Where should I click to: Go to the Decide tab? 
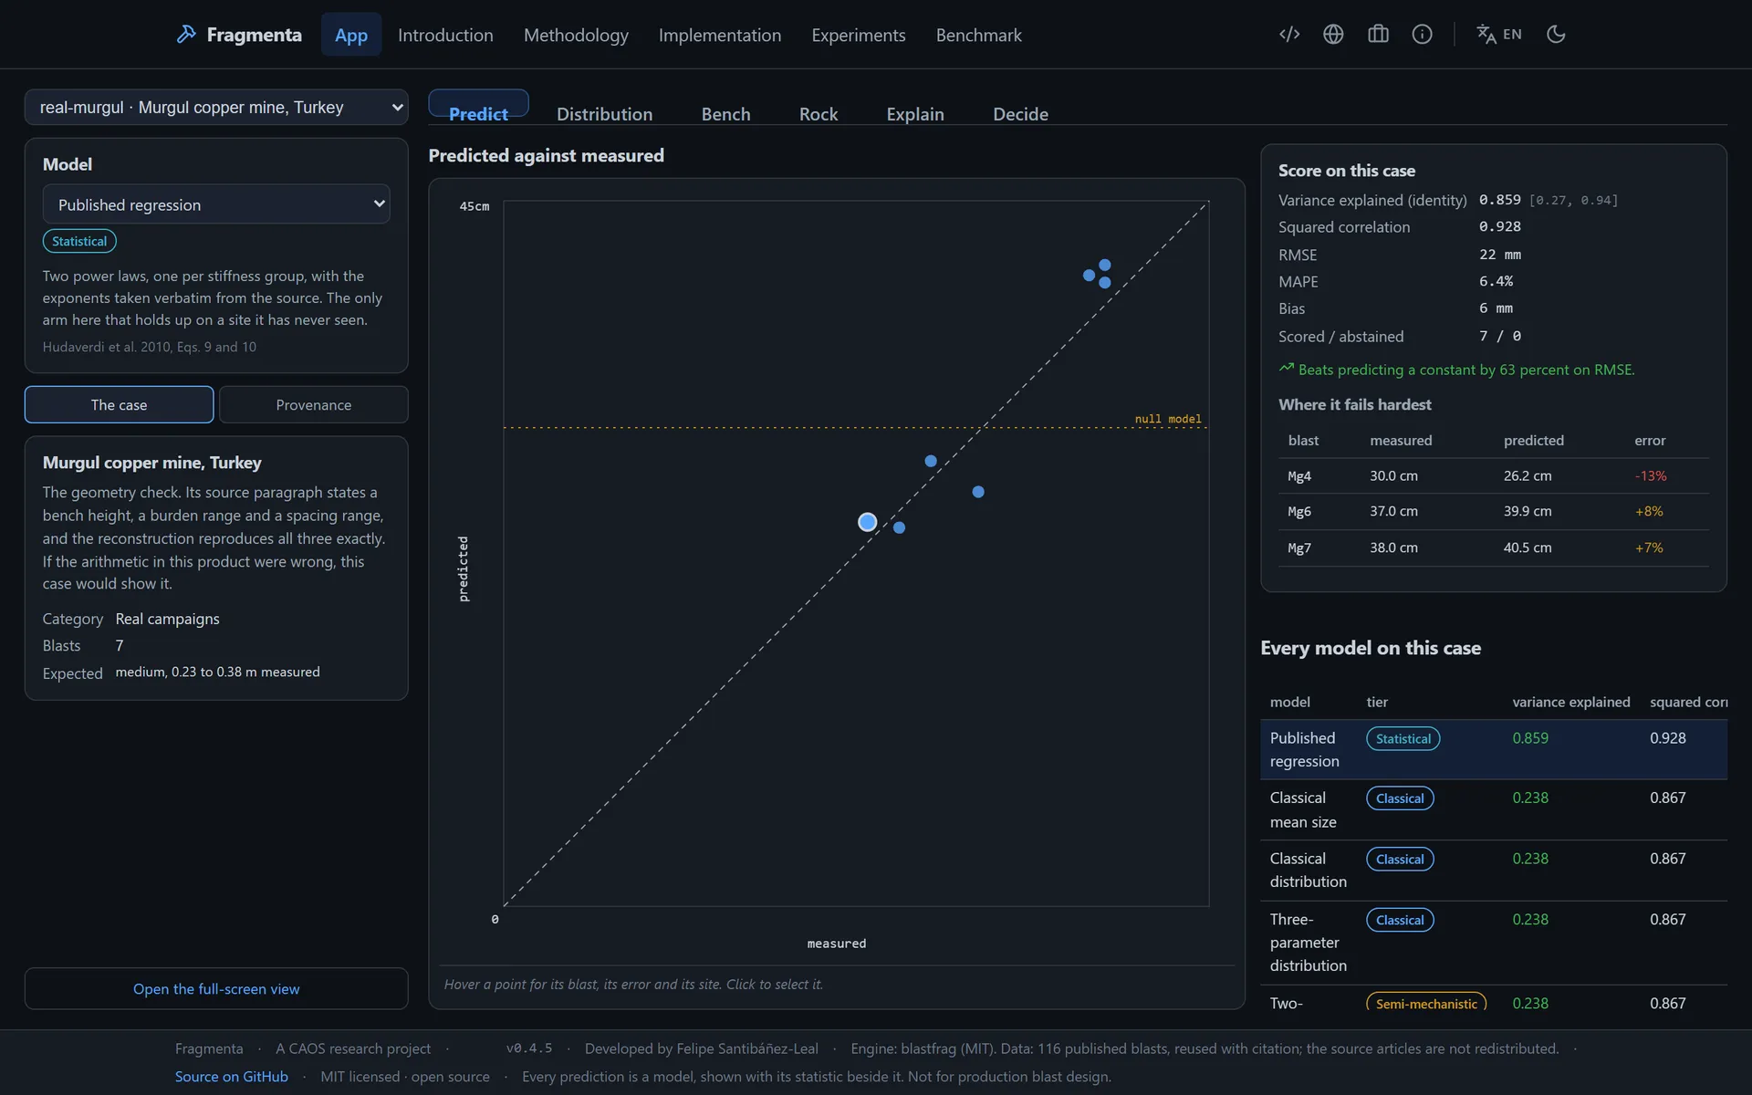click(x=1020, y=114)
